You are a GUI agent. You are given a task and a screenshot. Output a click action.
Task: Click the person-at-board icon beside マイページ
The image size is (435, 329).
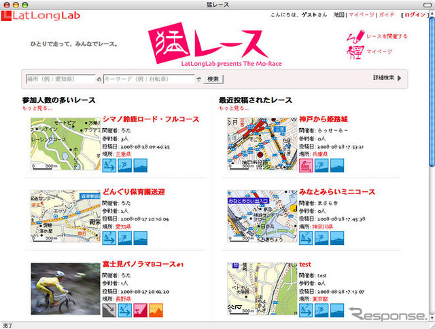(x=355, y=52)
